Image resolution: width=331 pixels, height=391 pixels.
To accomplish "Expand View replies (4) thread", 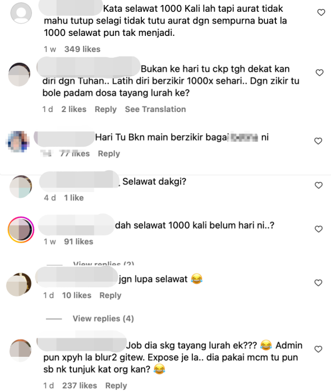I will (x=103, y=318).
